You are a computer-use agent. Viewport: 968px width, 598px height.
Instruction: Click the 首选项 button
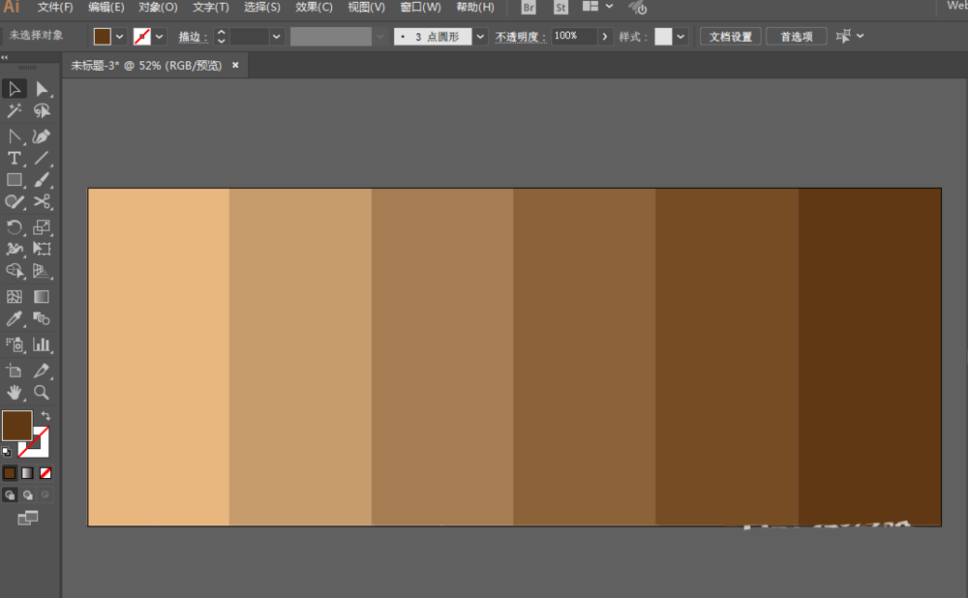796,37
